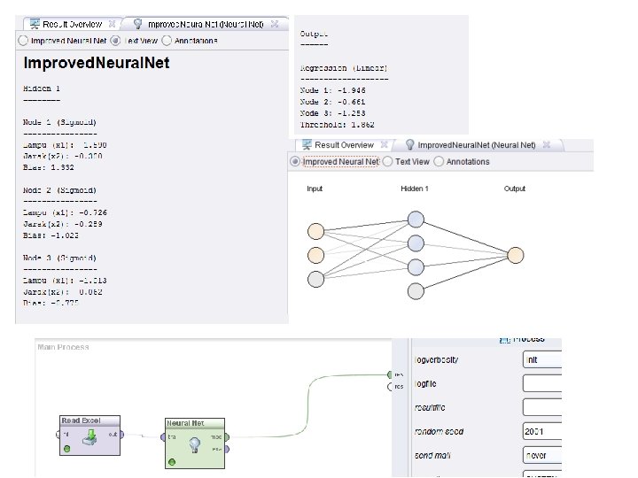
Task: Select the Text View radio in the text-view panel
Action: (x=115, y=41)
